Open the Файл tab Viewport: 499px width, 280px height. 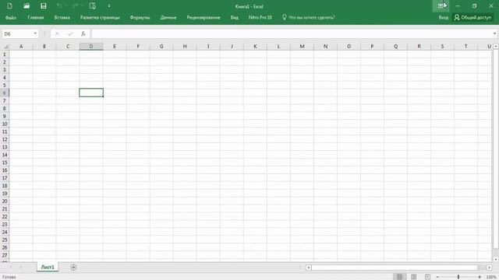[11, 17]
